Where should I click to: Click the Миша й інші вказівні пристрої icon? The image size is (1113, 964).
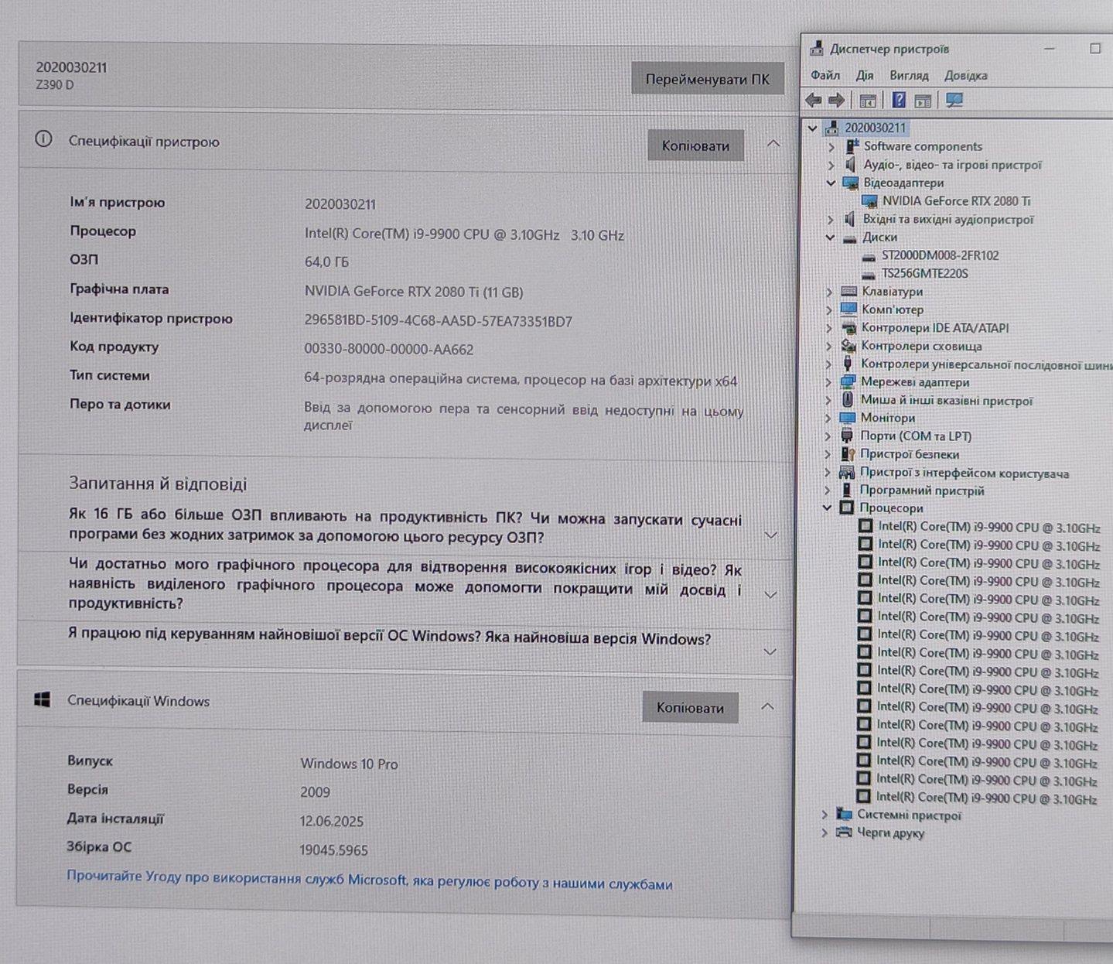(848, 400)
